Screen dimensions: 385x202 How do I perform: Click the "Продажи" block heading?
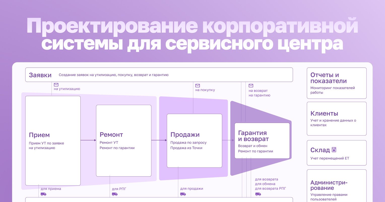point(185,135)
